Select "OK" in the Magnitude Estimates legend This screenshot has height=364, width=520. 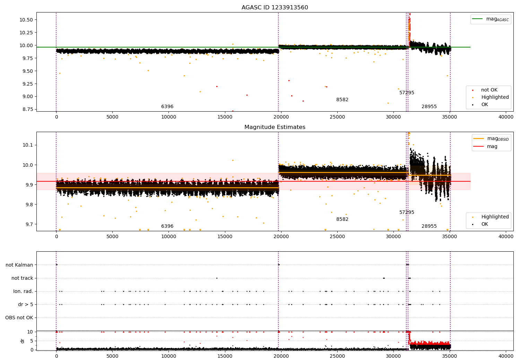[x=485, y=224]
